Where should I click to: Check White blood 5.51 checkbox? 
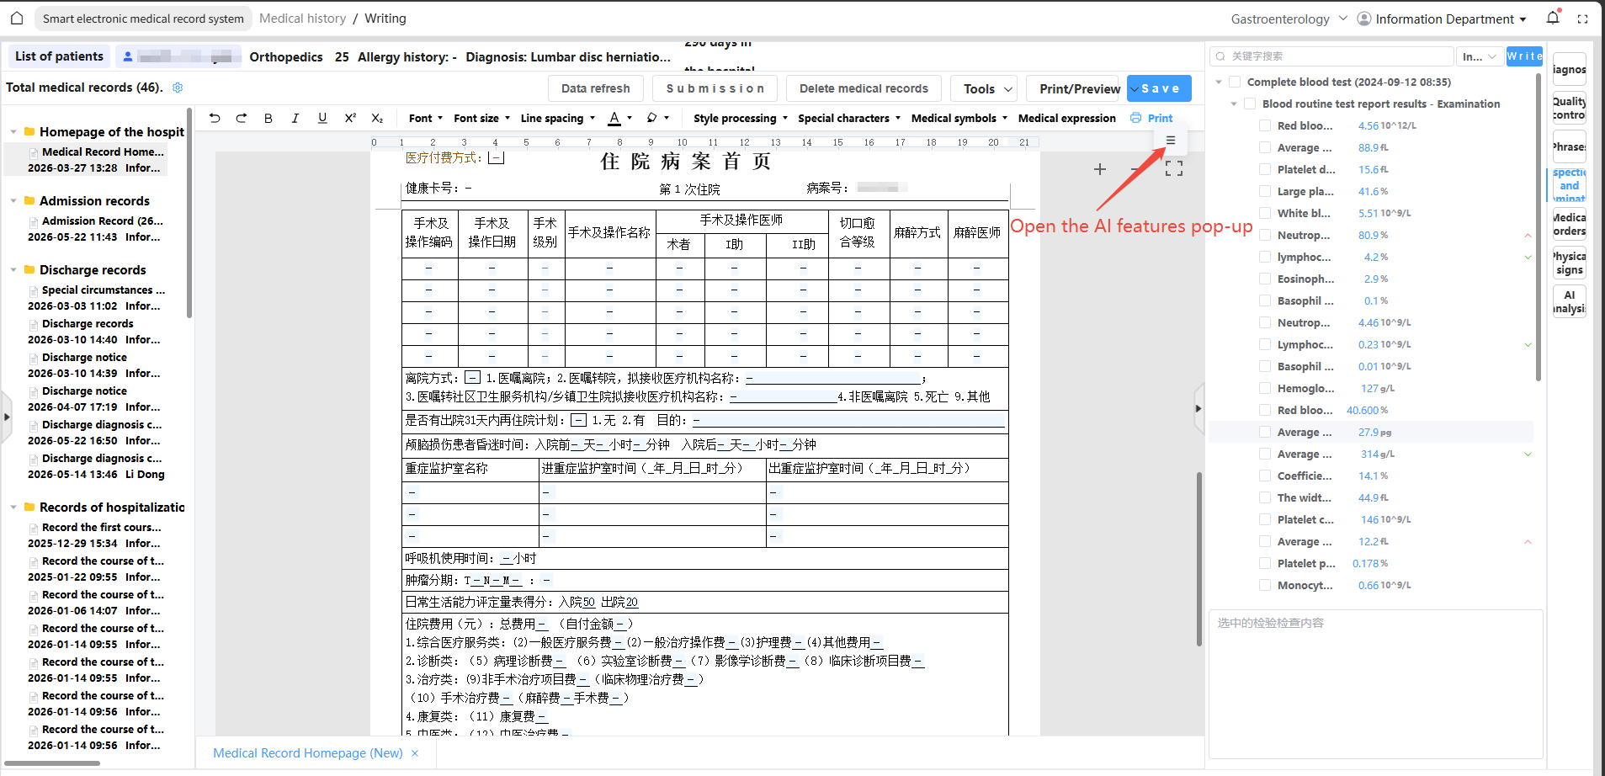tap(1265, 213)
